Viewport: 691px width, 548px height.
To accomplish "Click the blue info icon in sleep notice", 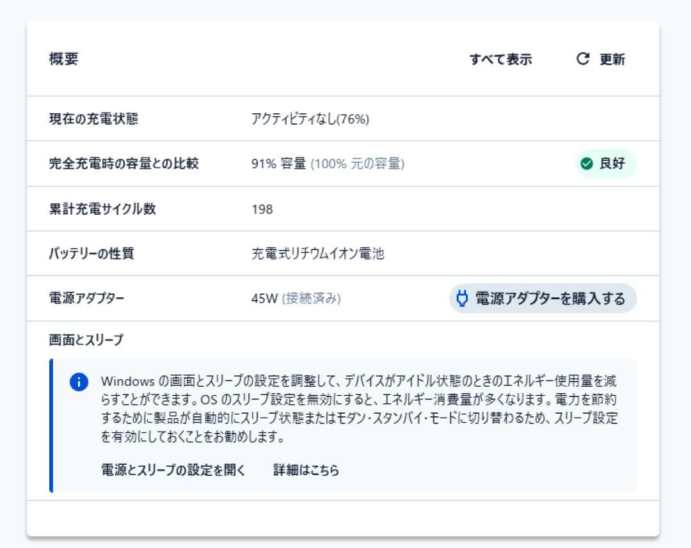I will click(79, 382).
